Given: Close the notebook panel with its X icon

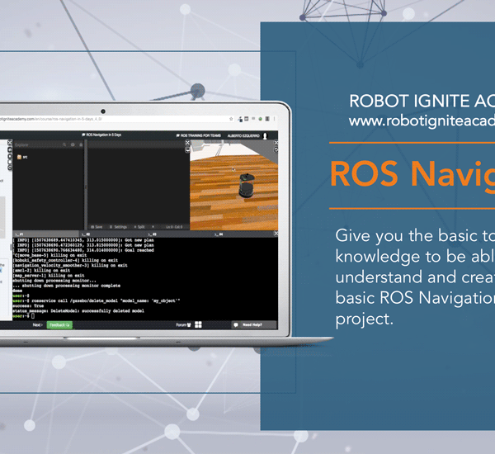Looking at the screenshot, I should tap(10, 143).
